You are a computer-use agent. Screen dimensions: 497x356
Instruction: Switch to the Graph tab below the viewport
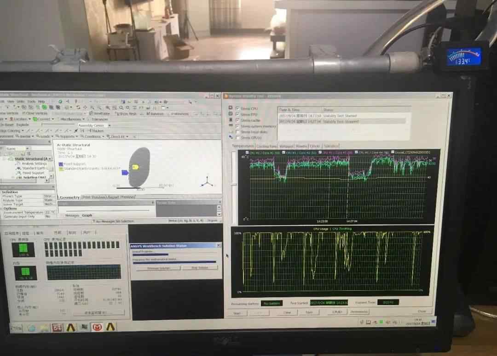pos(87,215)
